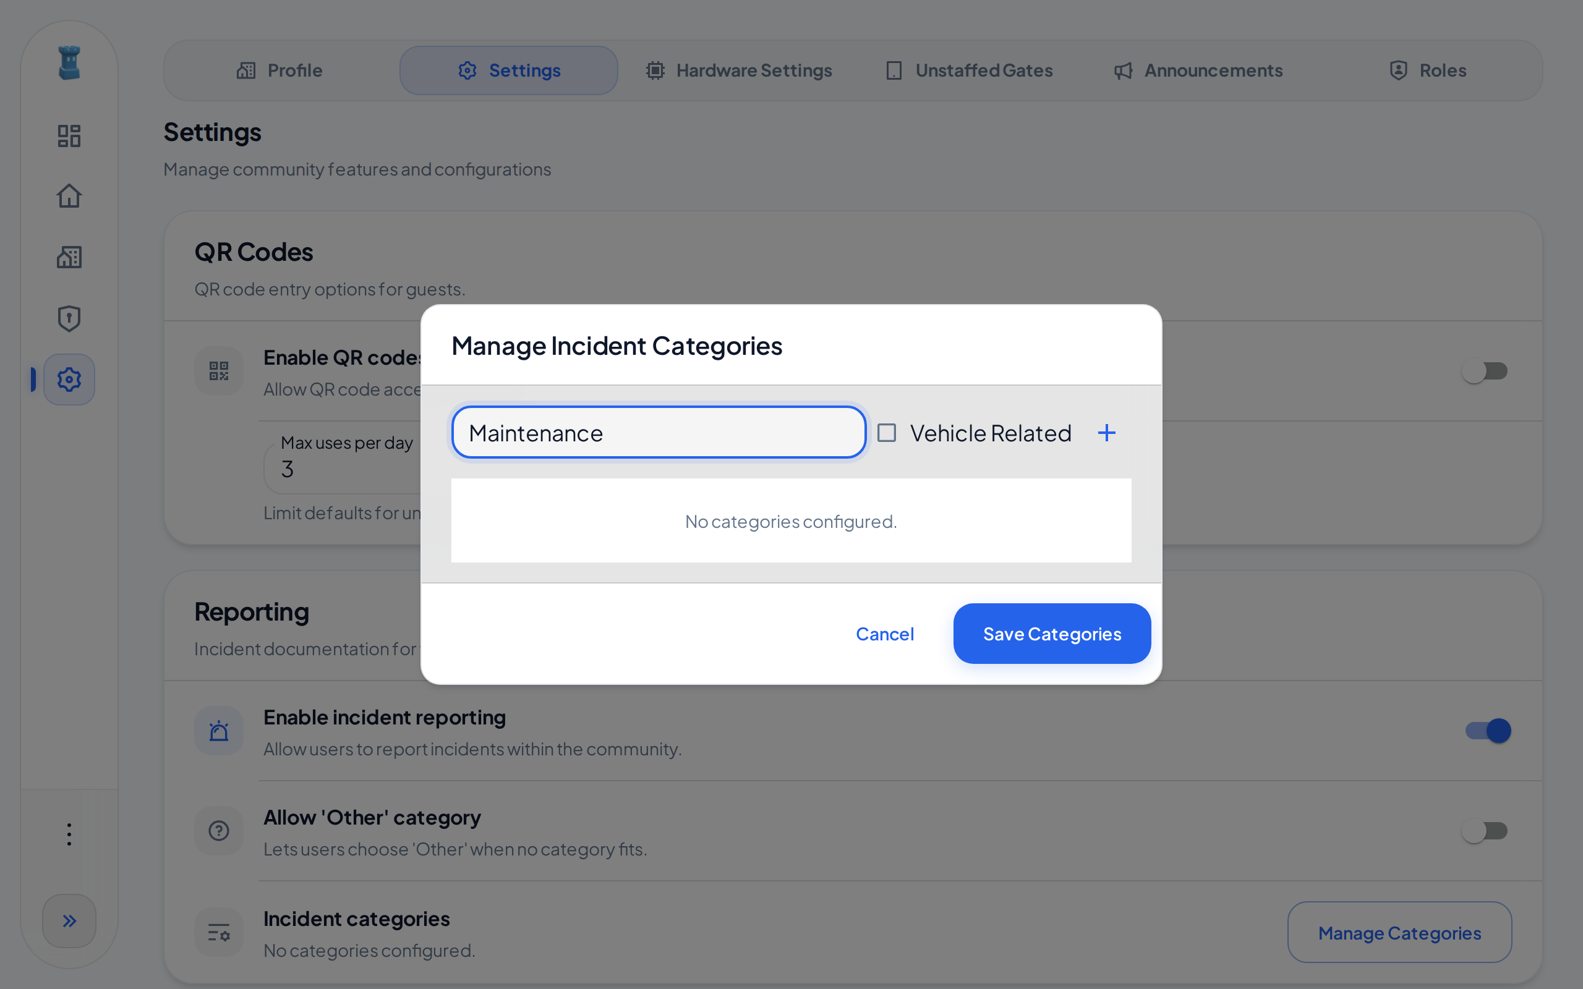Toggle the Allow 'Other' category switch

click(1485, 831)
